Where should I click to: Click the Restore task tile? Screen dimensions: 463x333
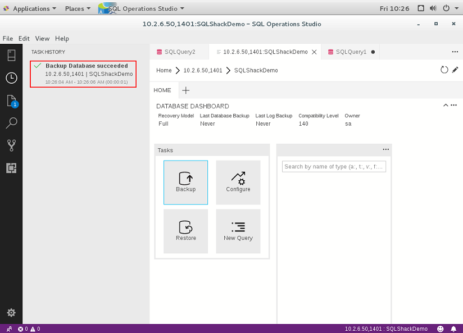186,231
